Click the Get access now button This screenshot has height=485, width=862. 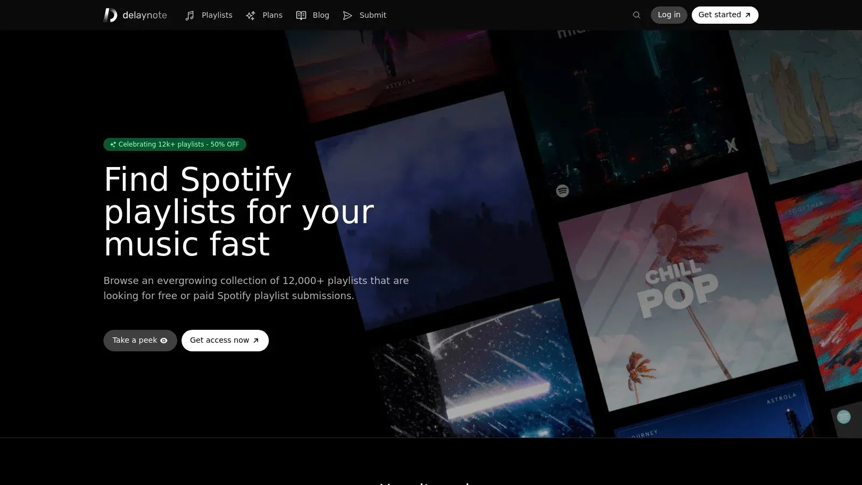coord(225,341)
